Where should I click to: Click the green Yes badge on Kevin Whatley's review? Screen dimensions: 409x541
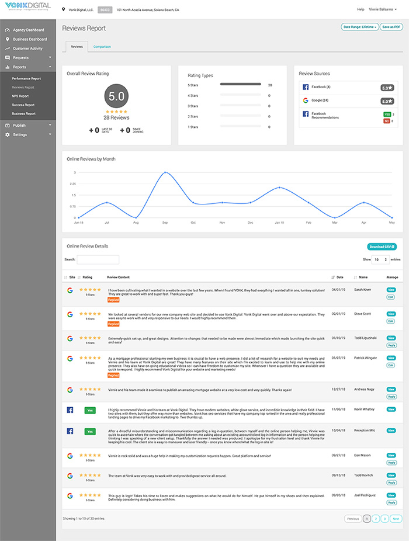click(x=90, y=410)
